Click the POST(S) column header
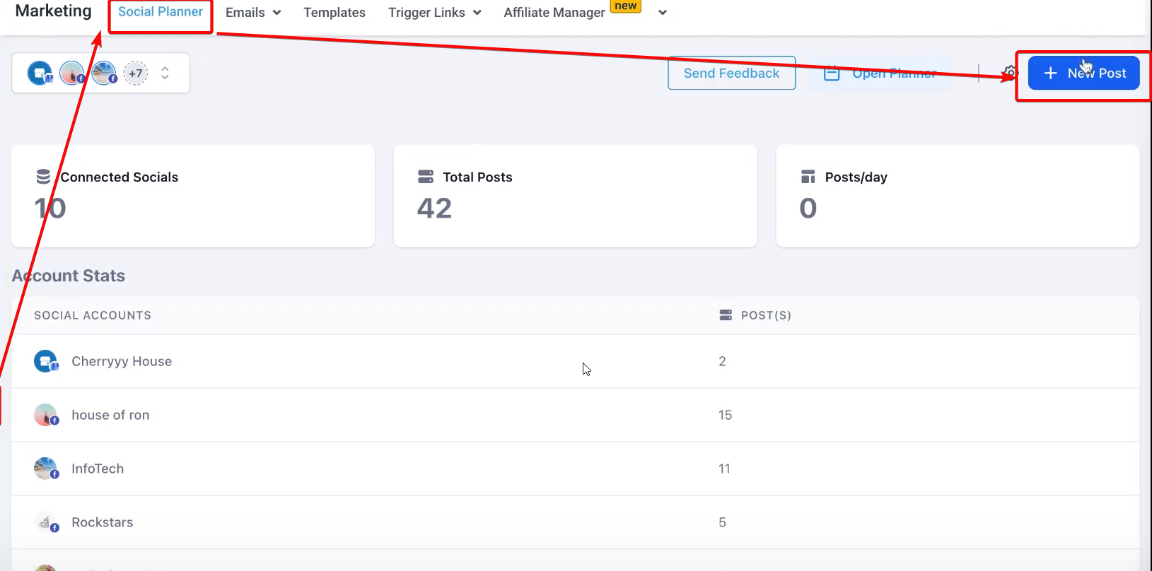The width and height of the screenshot is (1152, 571). (x=766, y=315)
